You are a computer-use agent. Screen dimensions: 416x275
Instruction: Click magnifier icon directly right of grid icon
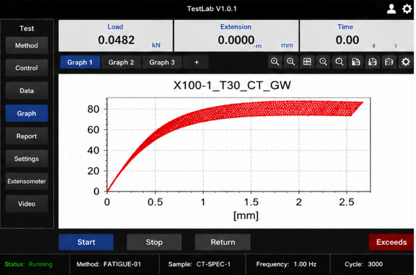tap(323, 62)
